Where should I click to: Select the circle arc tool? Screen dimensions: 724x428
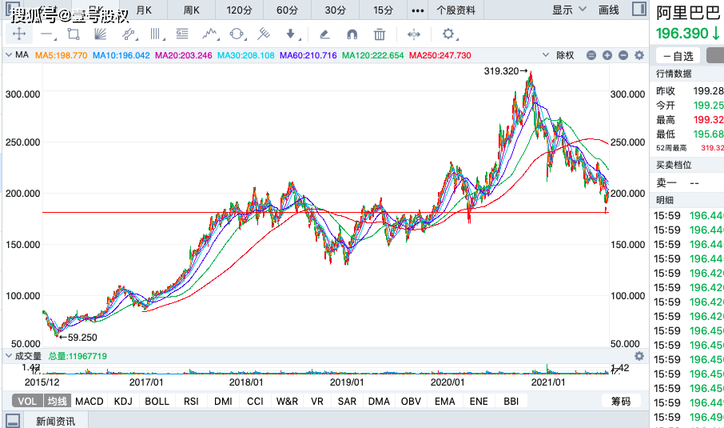tap(237, 34)
